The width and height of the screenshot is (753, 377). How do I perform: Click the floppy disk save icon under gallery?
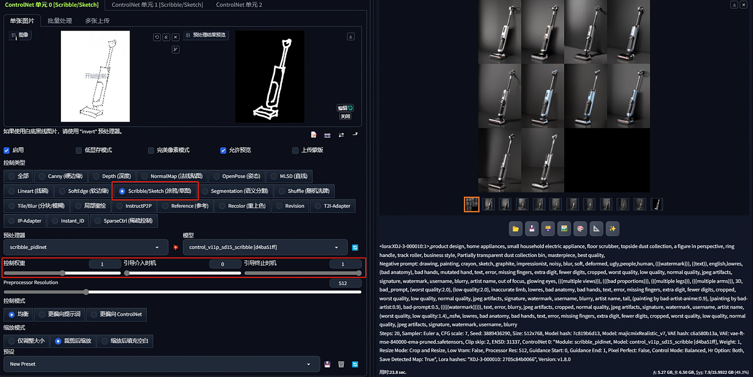532,229
